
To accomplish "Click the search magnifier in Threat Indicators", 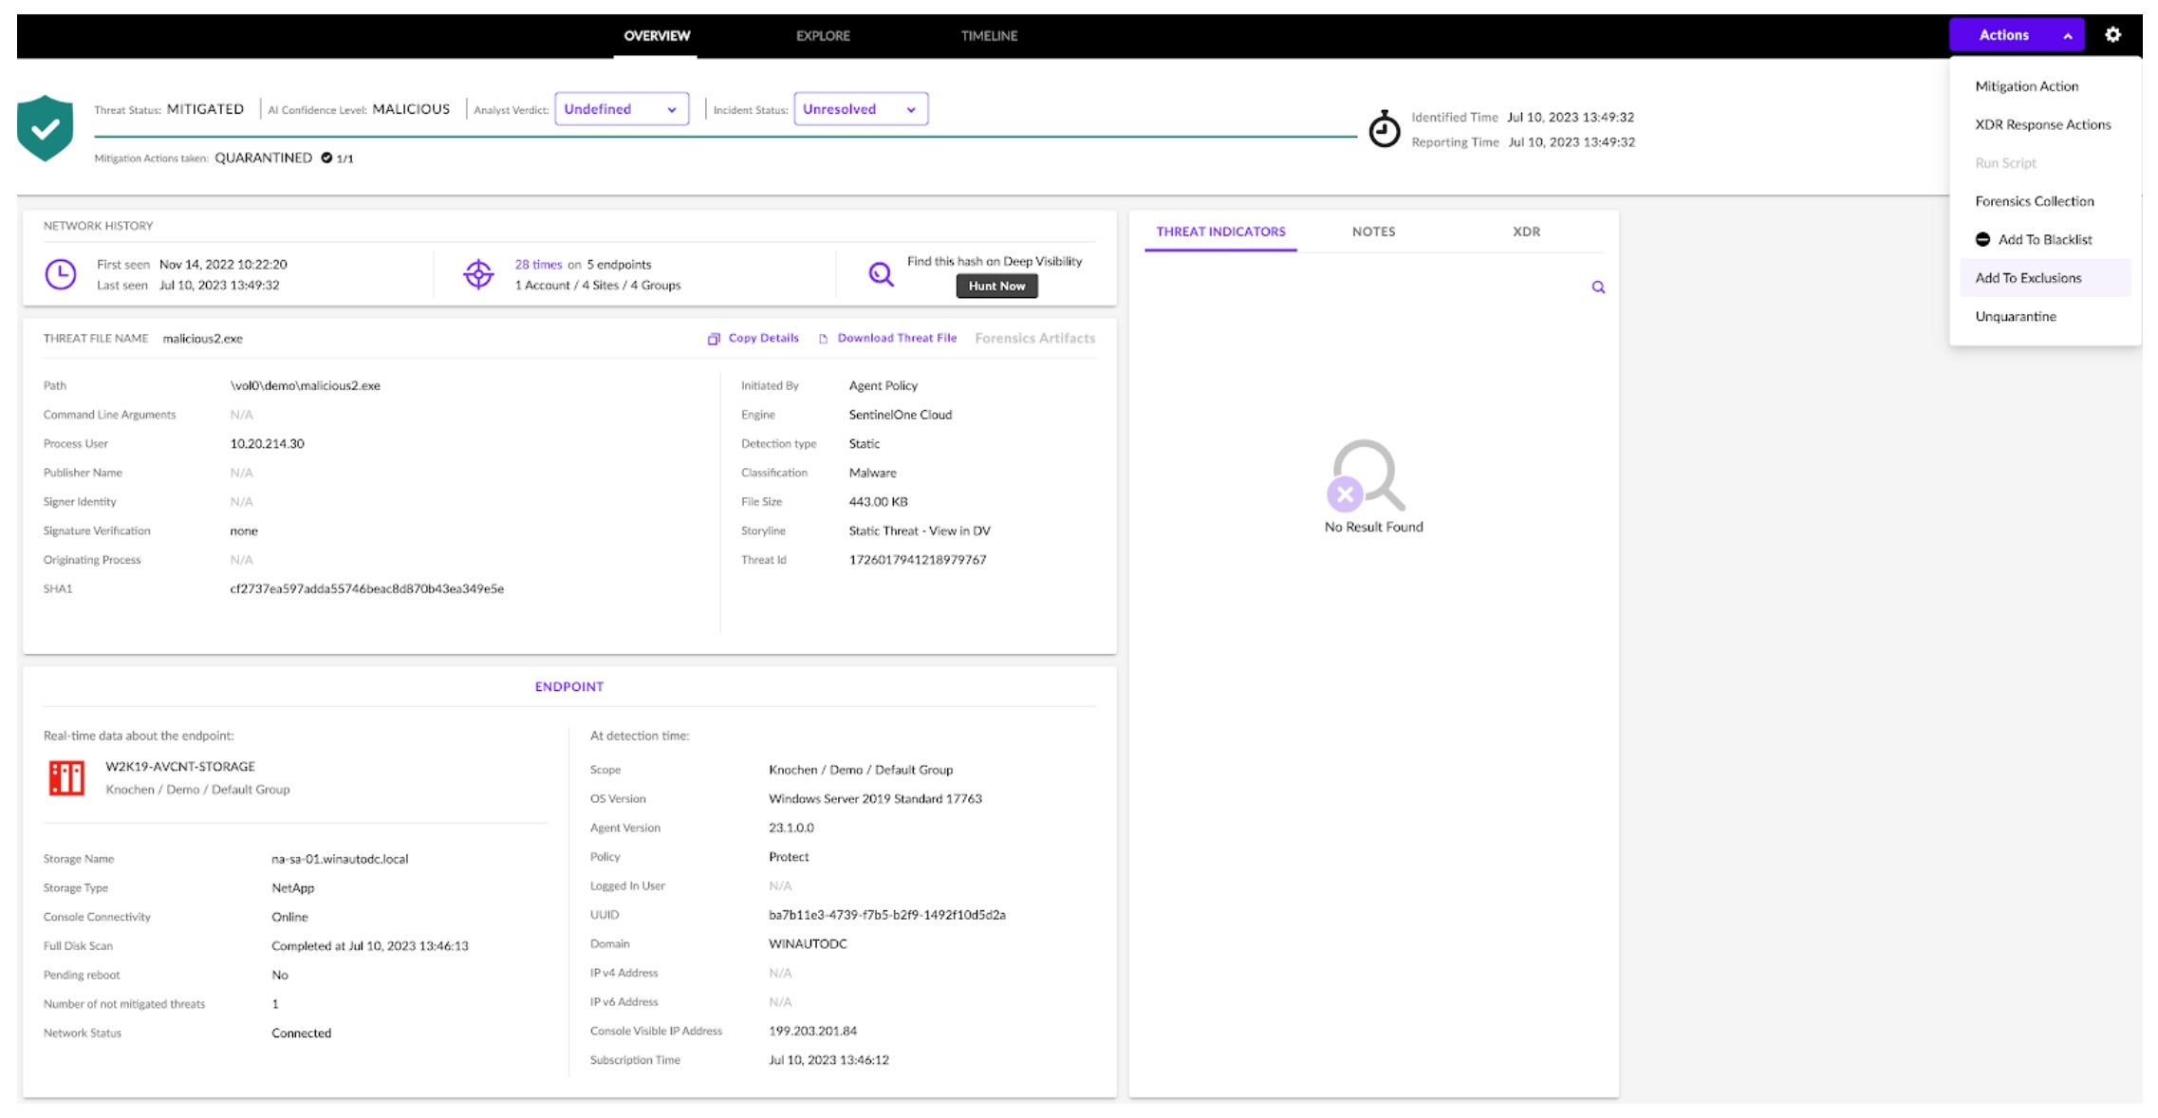I will click(x=1598, y=288).
